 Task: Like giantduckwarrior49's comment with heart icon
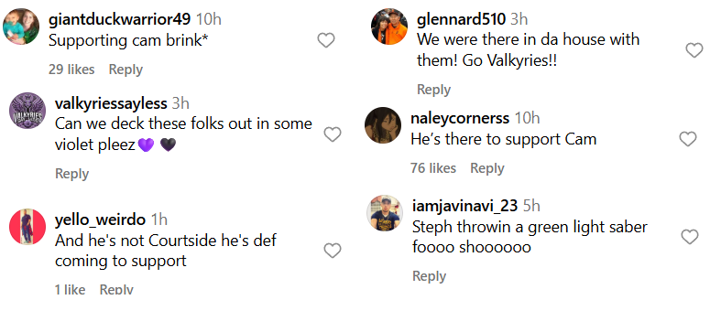325,41
